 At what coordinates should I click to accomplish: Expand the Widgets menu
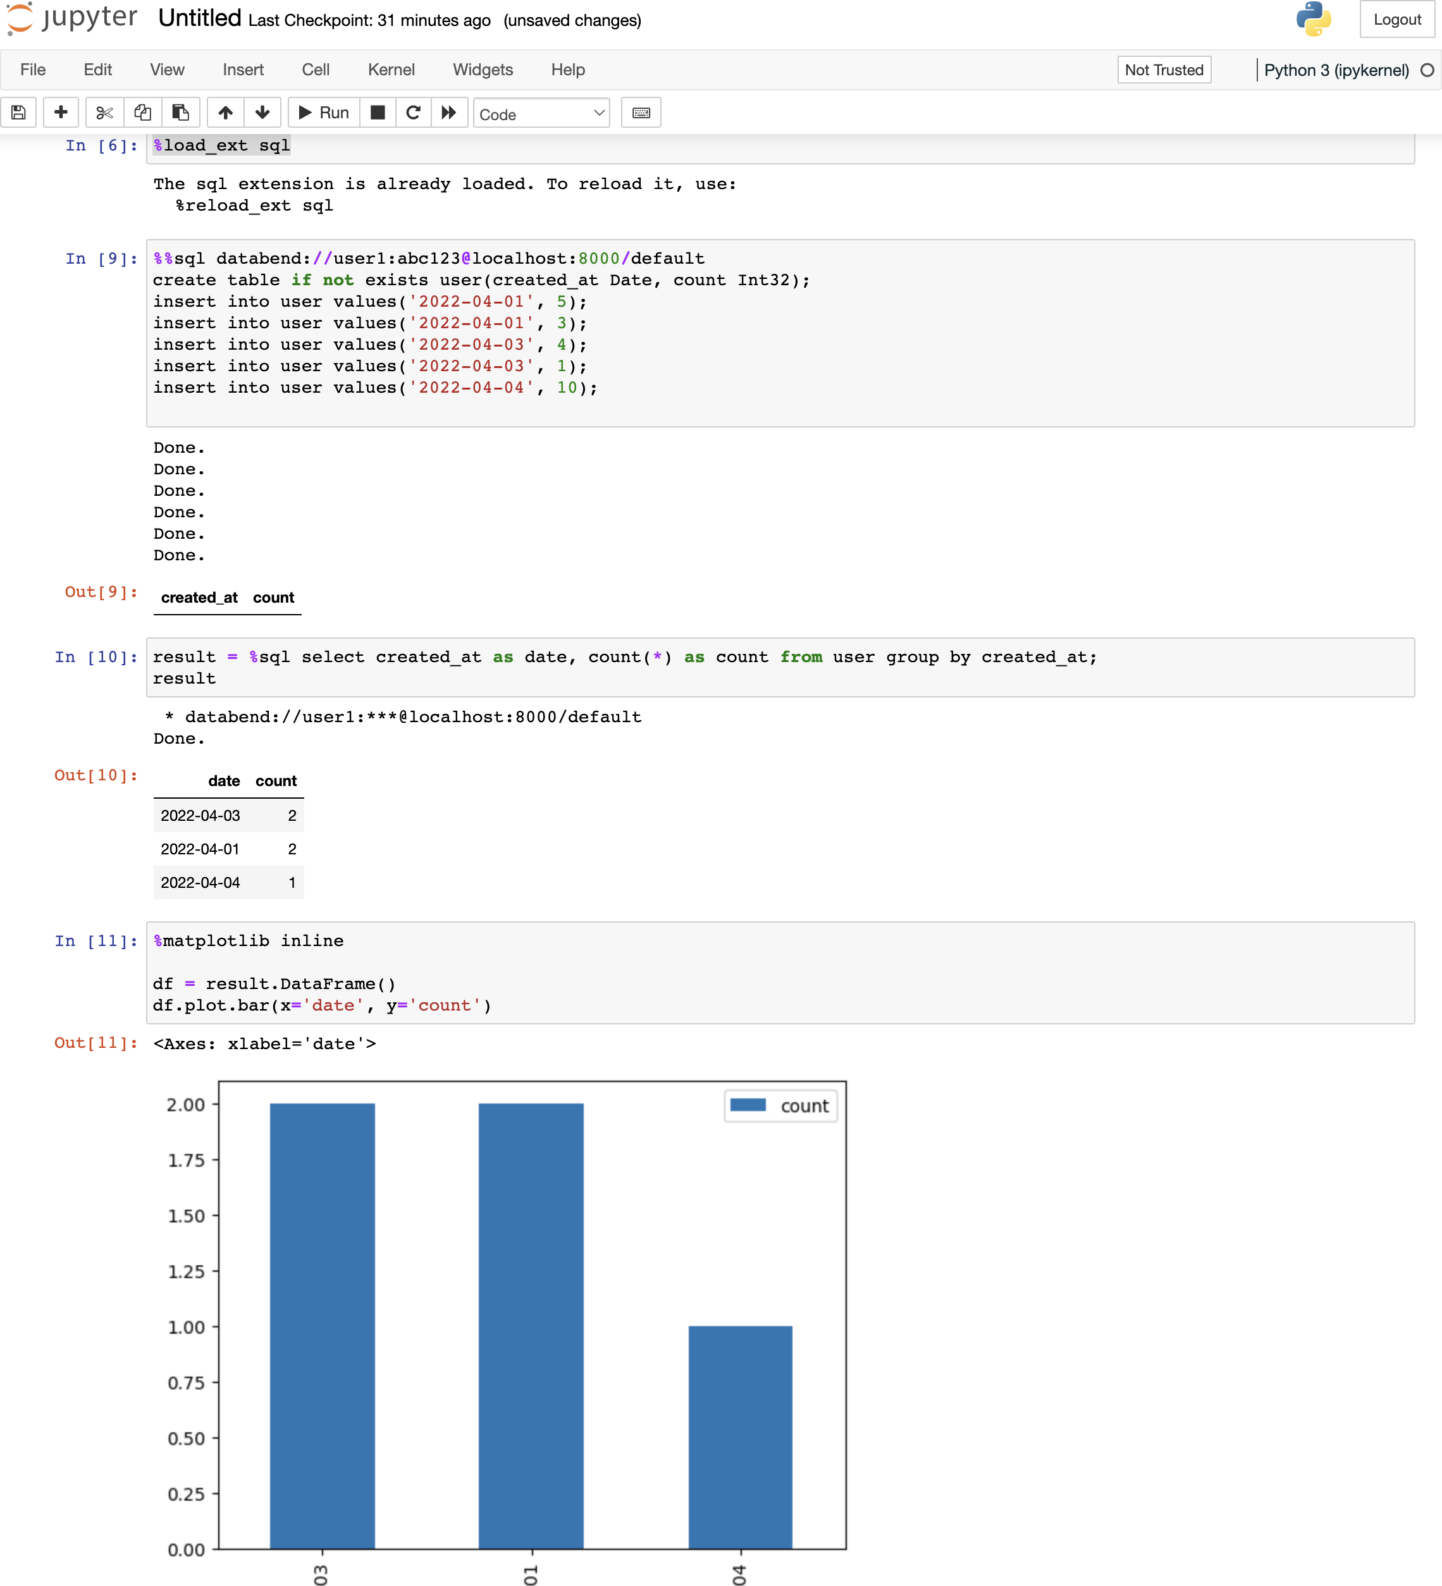(482, 70)
